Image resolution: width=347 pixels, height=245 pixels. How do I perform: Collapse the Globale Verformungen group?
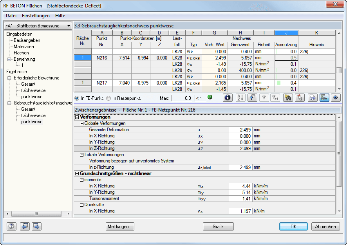(x=82, y=123)
